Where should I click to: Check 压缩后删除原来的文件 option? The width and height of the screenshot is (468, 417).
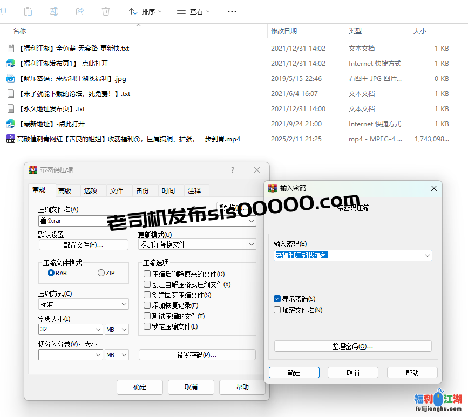(x=147, y=274)
